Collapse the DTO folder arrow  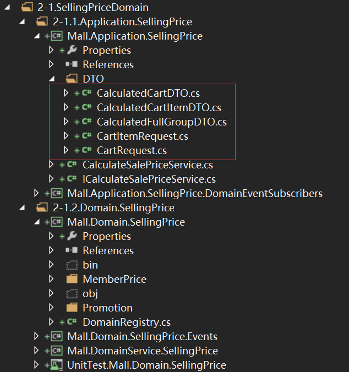(x=52, y=79)
